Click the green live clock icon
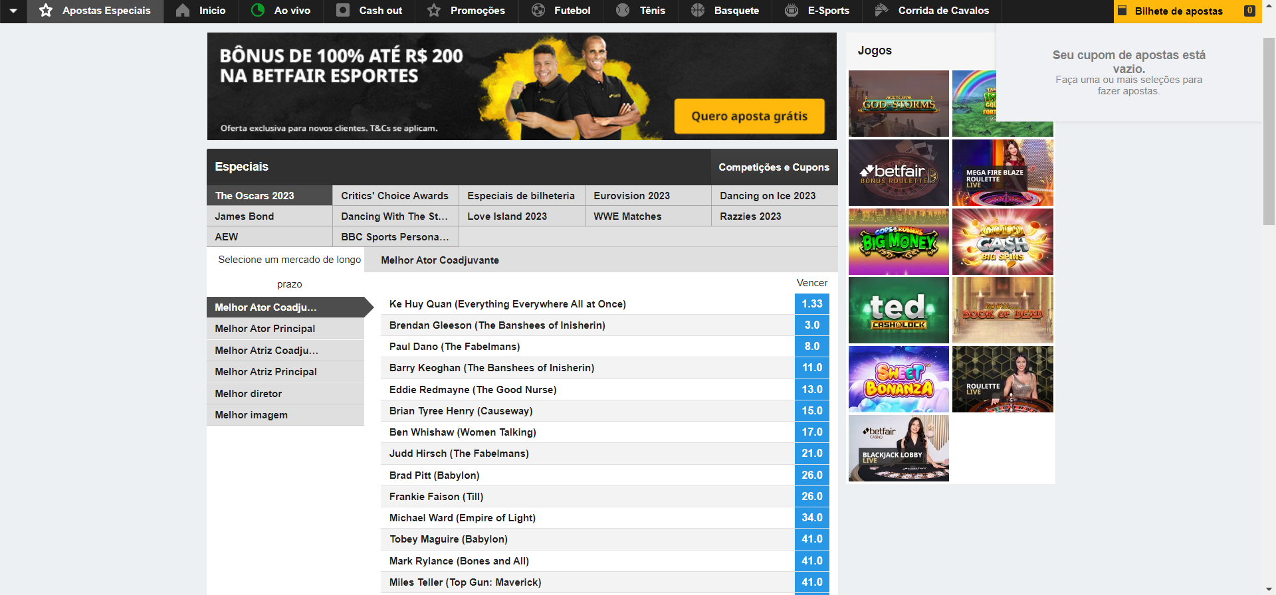This screenshot has width=1276, height=595. point(258,11)
